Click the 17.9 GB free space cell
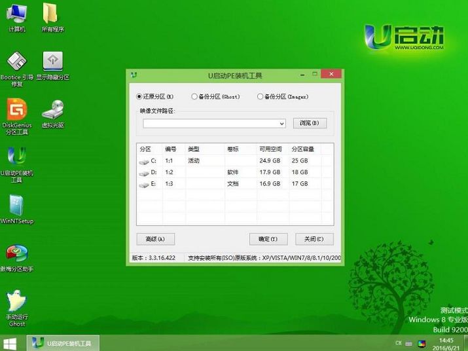Image resolution: width=468 pixels, height=351 pixels. (270, 172)
